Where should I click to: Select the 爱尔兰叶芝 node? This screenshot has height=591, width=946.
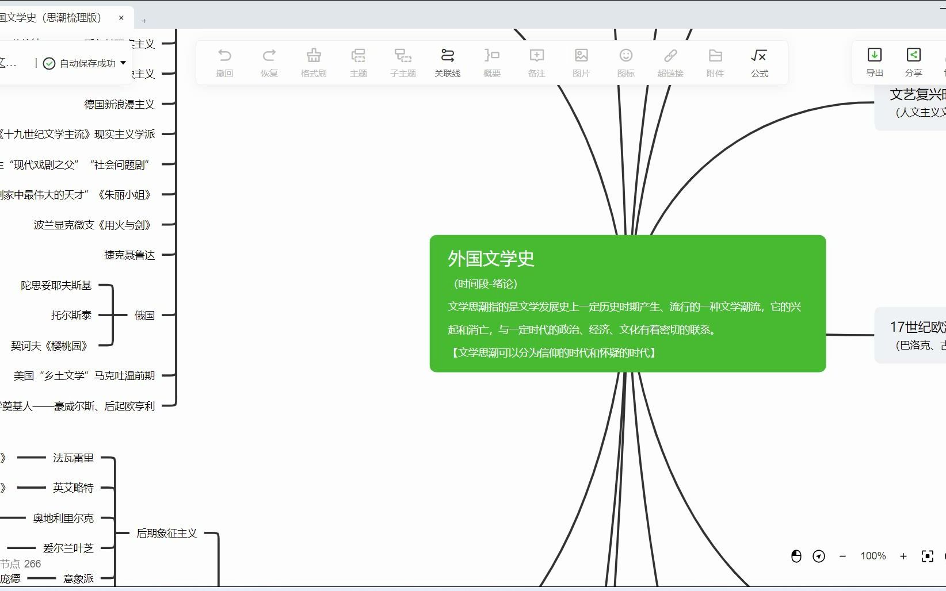point(68,548)
